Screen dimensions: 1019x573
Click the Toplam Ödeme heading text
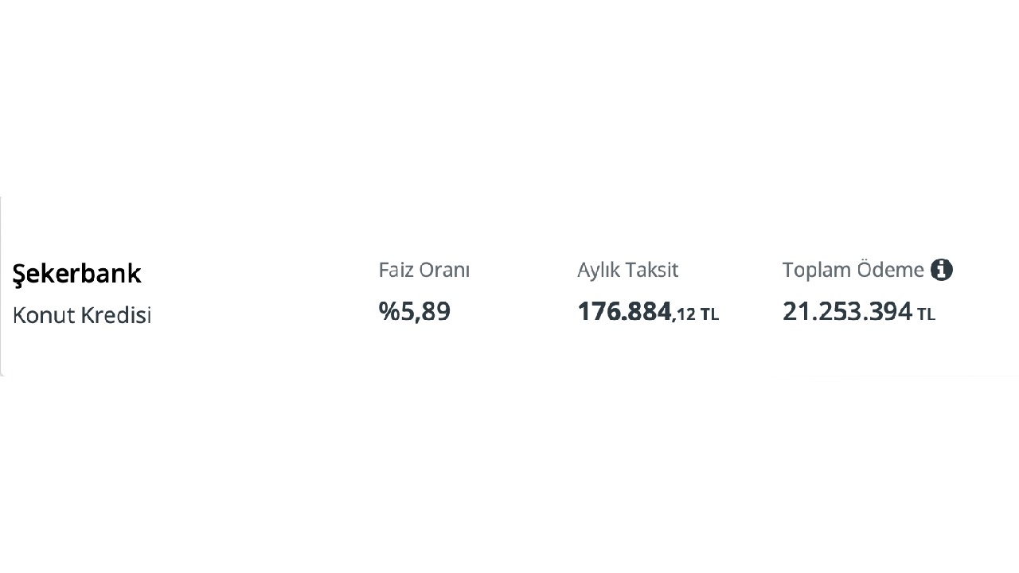[853, 270]
